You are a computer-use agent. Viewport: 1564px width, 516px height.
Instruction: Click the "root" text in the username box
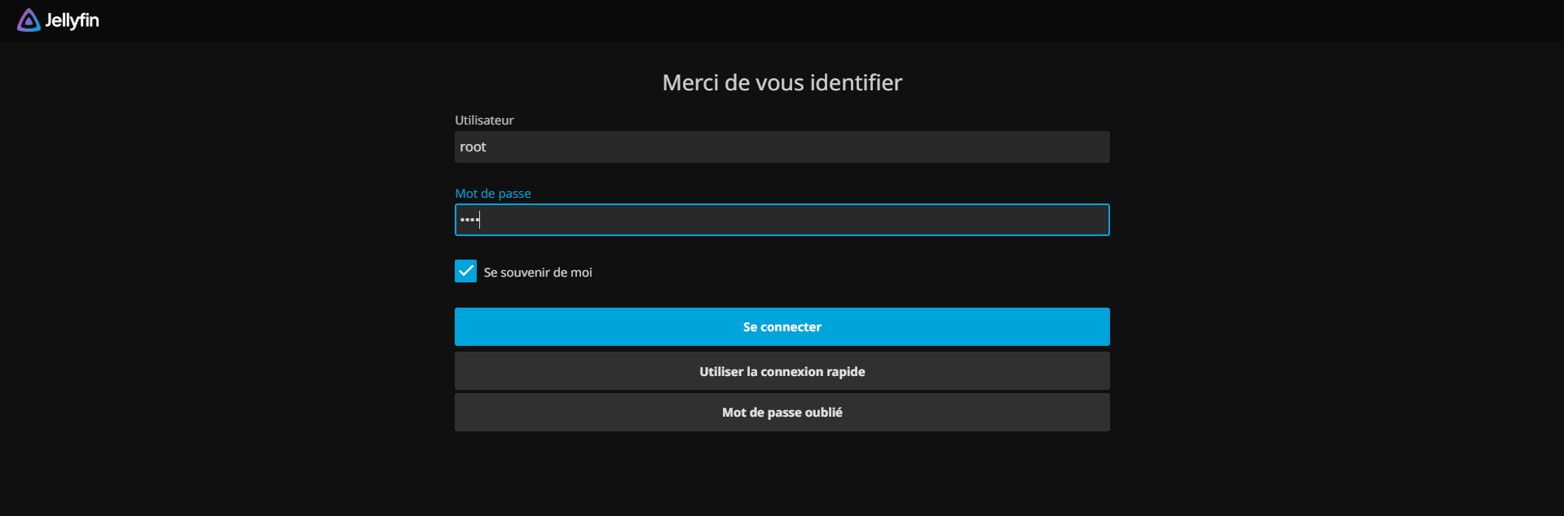tap(473, 146)
